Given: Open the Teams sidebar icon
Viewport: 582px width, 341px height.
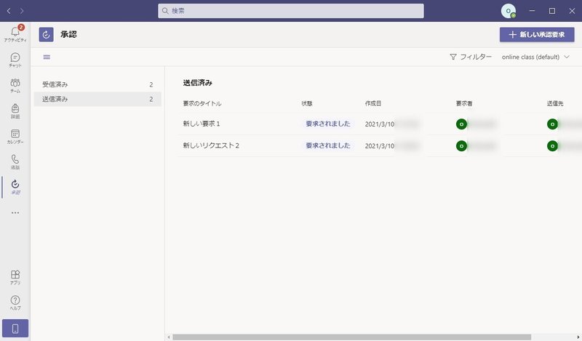Looking at the screenshot, I should click(x=15, y=85).
